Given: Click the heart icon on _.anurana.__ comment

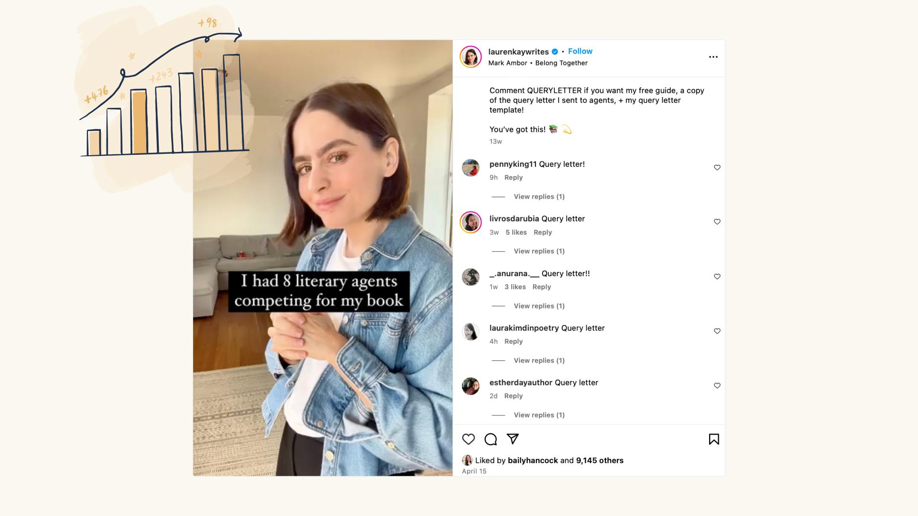Looking at the screenshot, I should [x=716, y=276].
